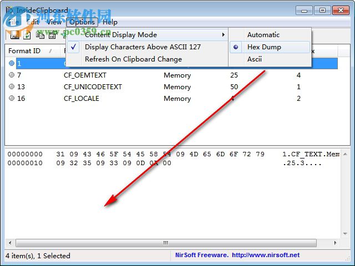Viewport: 355px width, 266px height.
Task: Enable Refresh On Clipboard Change option
Action: pyautogui.click(x=146, y=59)
